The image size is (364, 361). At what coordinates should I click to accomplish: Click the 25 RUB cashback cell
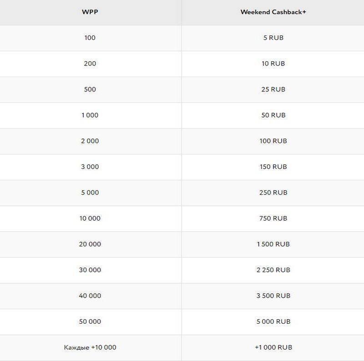click(x=273, y=89)
